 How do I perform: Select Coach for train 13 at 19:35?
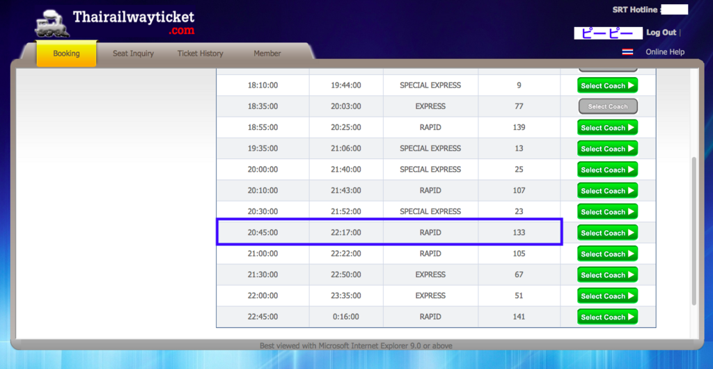pyautogui.click(x=607, y=149)
